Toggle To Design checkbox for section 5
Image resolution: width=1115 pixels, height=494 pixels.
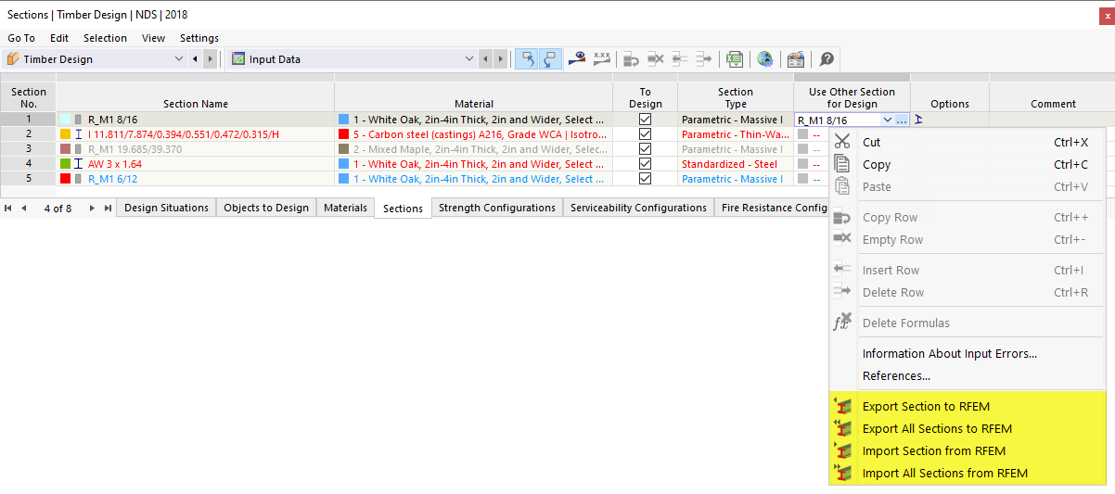coord(646,179)
